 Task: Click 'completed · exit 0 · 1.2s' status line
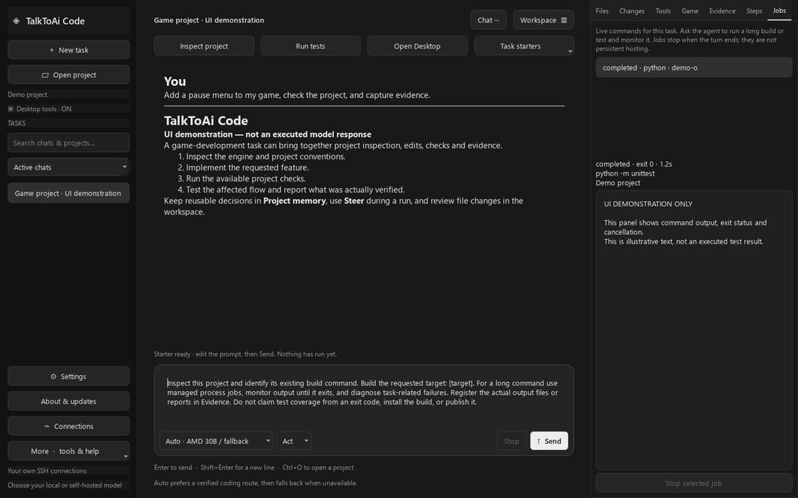point(634,164)
